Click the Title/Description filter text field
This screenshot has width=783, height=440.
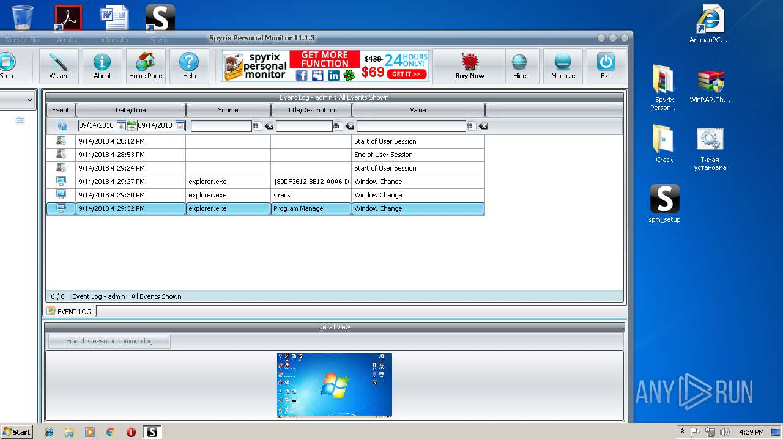(304, 126)
